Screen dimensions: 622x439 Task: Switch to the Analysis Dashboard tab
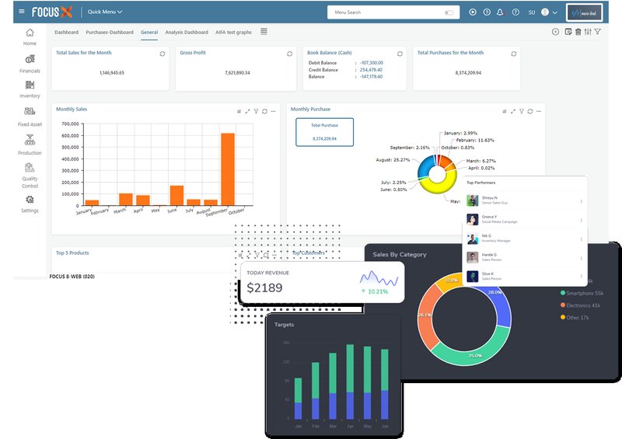pos(187,33)
